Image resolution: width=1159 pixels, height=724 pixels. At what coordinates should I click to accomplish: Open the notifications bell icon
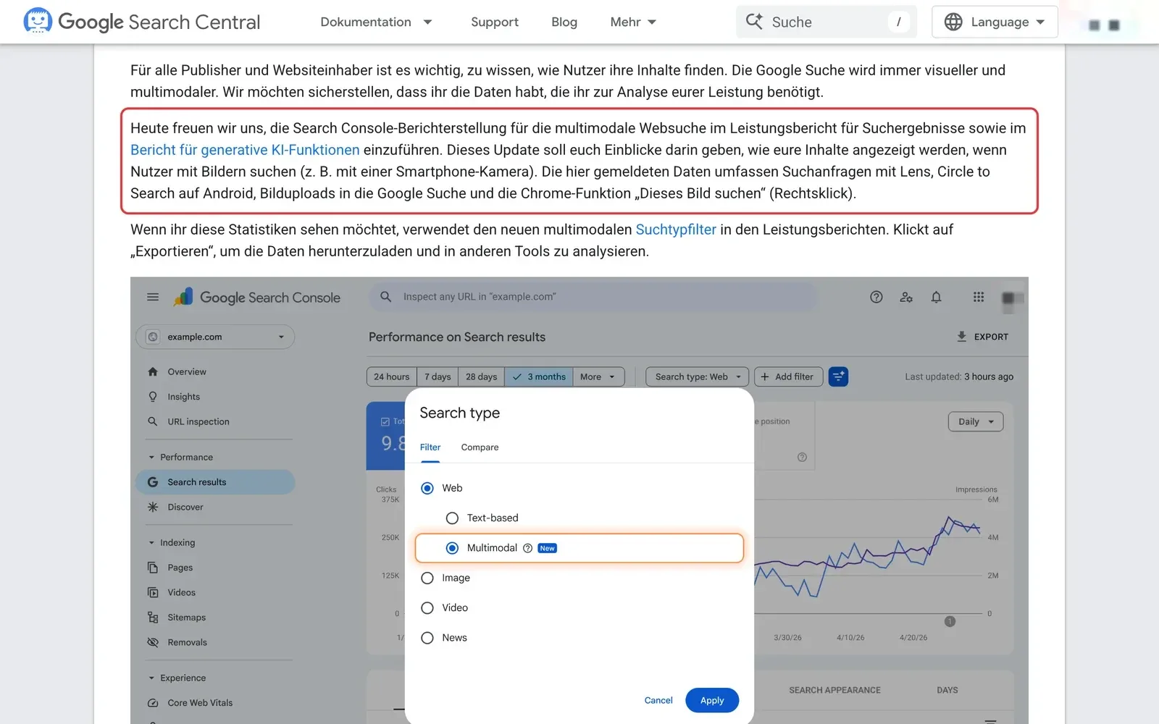point(936,297)
